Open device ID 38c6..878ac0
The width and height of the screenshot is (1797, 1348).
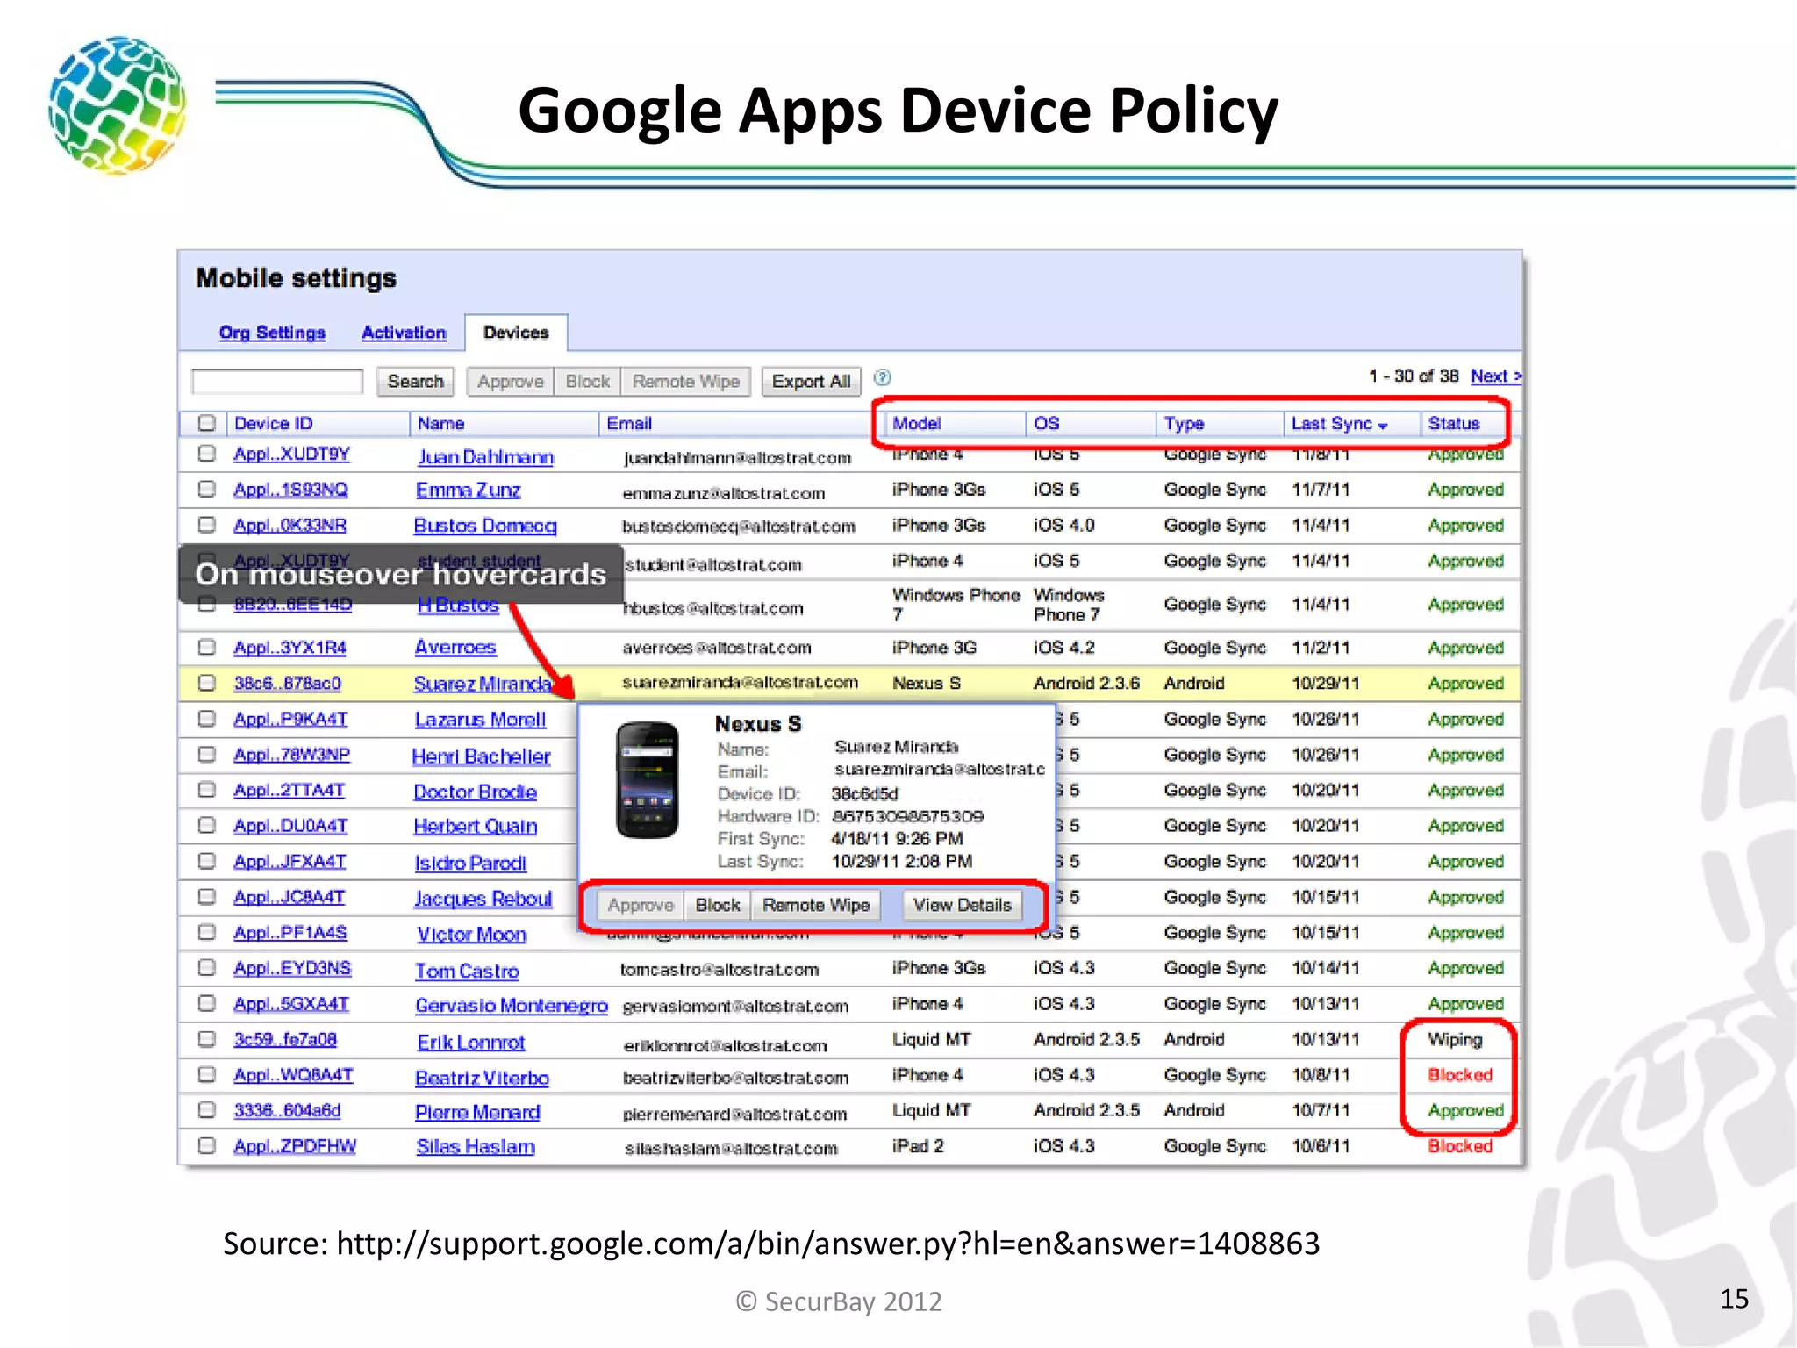point(287,684)
